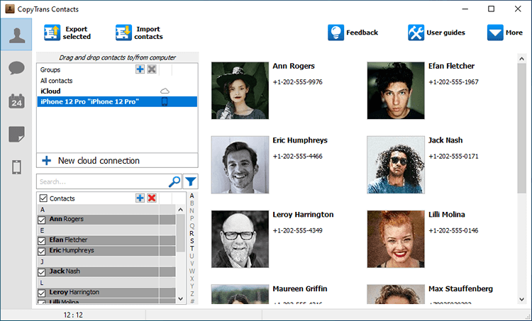This screenshot has width=532, height=321.
Task: Open Jack Nash photo thumbnail
Action: point(396,164)
